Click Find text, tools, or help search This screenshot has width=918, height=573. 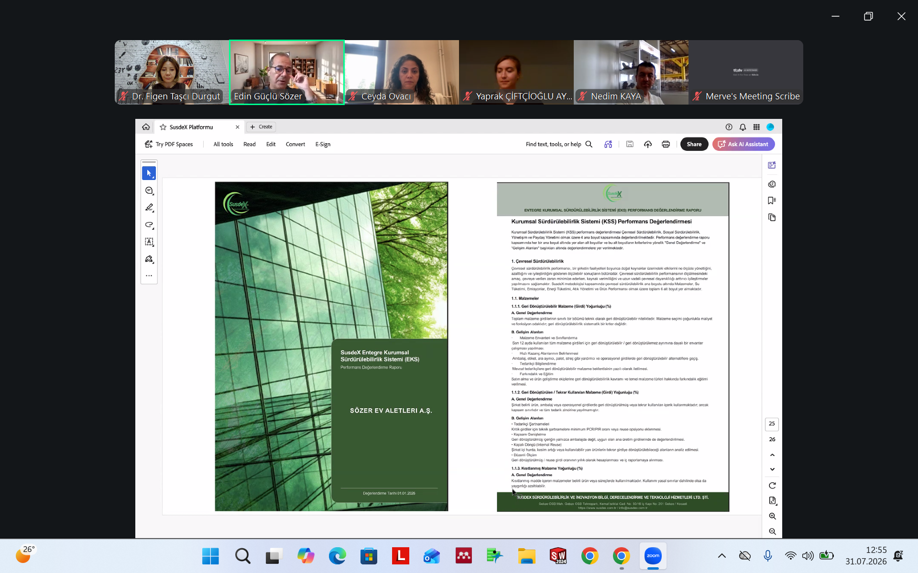(x=559, y=144)
